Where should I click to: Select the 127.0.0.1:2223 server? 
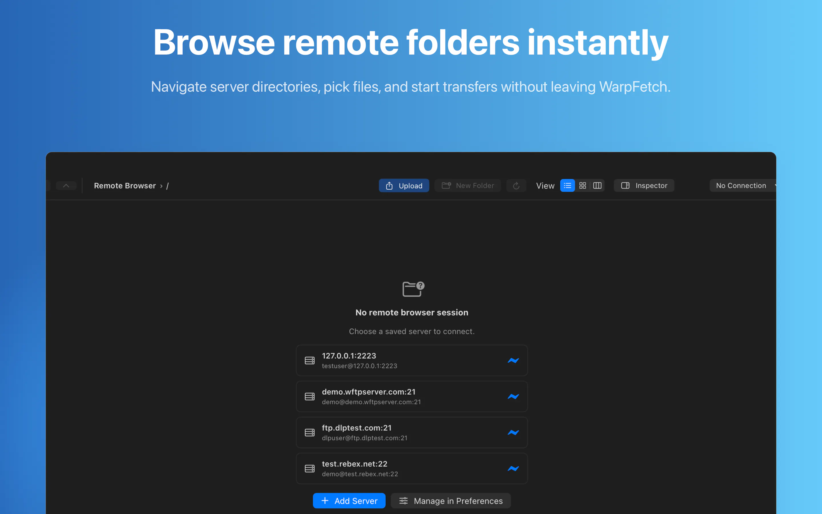(x=412, y=360)
